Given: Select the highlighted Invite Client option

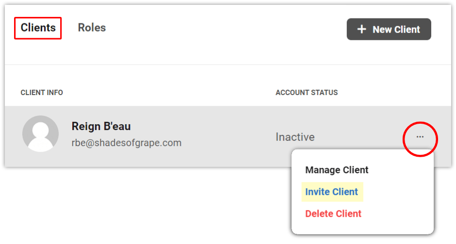Looking at the screenshot, I should coord(332,192).
